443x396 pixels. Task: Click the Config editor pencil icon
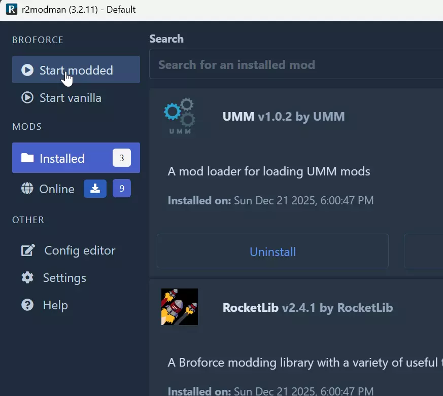pyautogui.click(x=28, y=250)
